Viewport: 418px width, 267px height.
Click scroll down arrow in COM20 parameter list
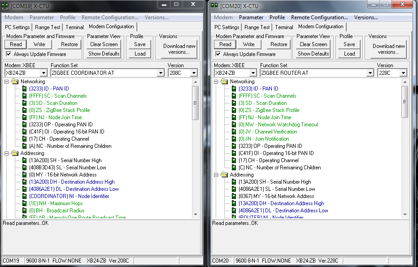(405, 214)
